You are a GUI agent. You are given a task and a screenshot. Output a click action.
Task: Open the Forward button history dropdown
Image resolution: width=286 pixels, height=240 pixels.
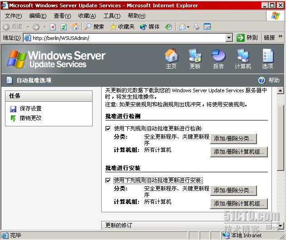tap(44, 27)
